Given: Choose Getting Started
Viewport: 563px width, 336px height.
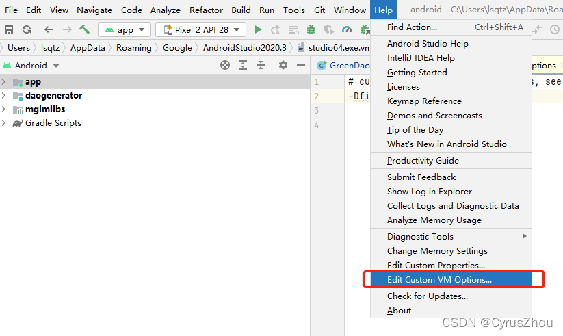Looking at the screenshot, I should [x=451, y=73].
